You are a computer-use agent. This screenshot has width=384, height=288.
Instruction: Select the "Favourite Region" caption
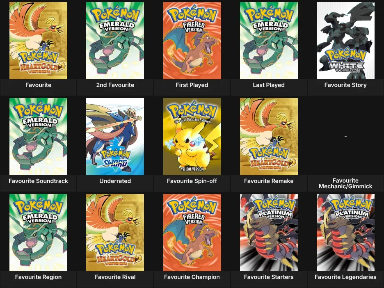pos(38,277)
